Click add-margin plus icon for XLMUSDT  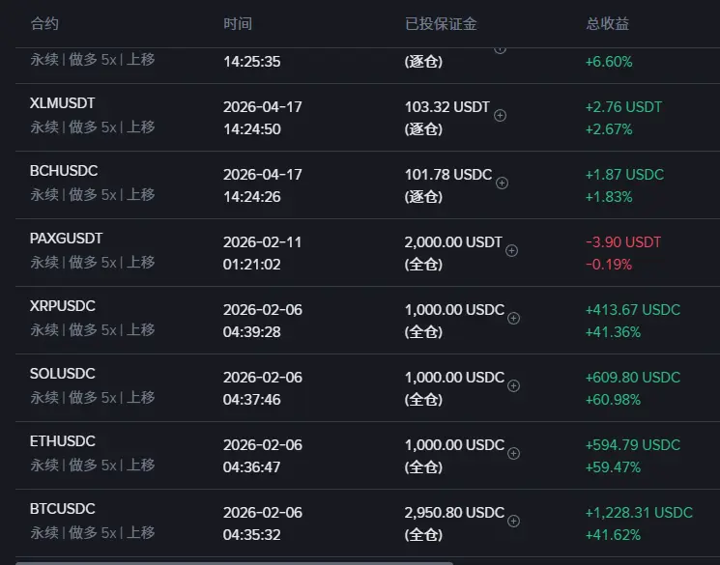click(x=500, y=115)
